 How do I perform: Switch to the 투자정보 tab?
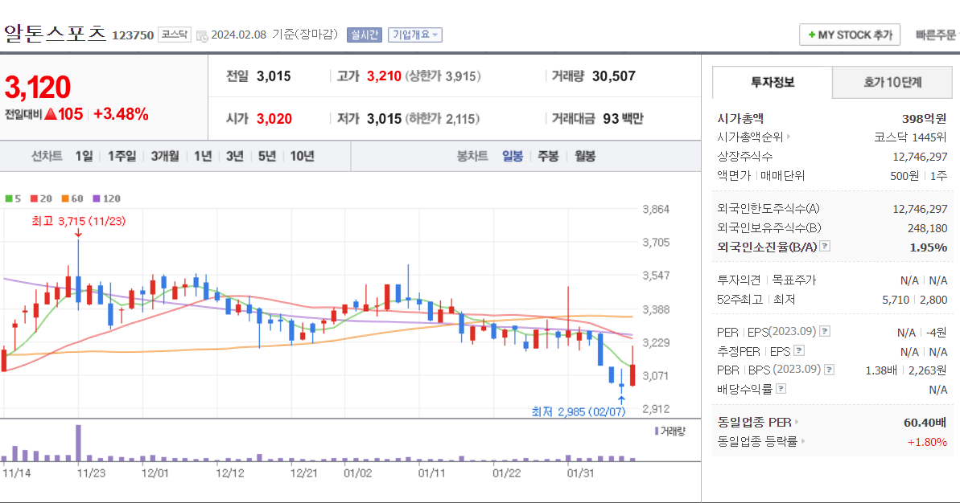[x=772, y=82]
